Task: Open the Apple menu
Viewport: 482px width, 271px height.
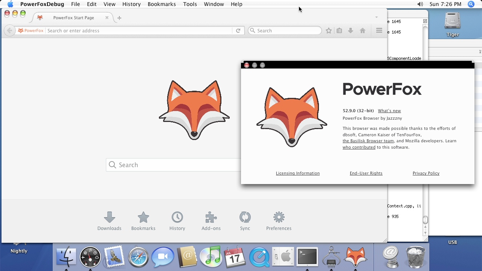Action: pos(10,4)
